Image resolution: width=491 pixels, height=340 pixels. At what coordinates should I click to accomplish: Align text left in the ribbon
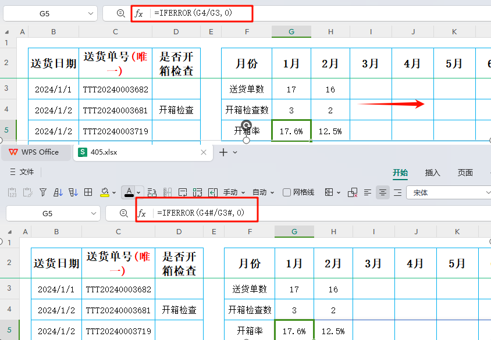(368, 192)
